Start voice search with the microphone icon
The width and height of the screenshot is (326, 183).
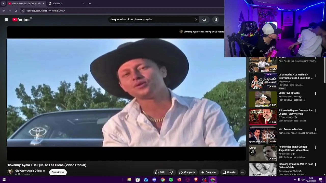[216, 20]
